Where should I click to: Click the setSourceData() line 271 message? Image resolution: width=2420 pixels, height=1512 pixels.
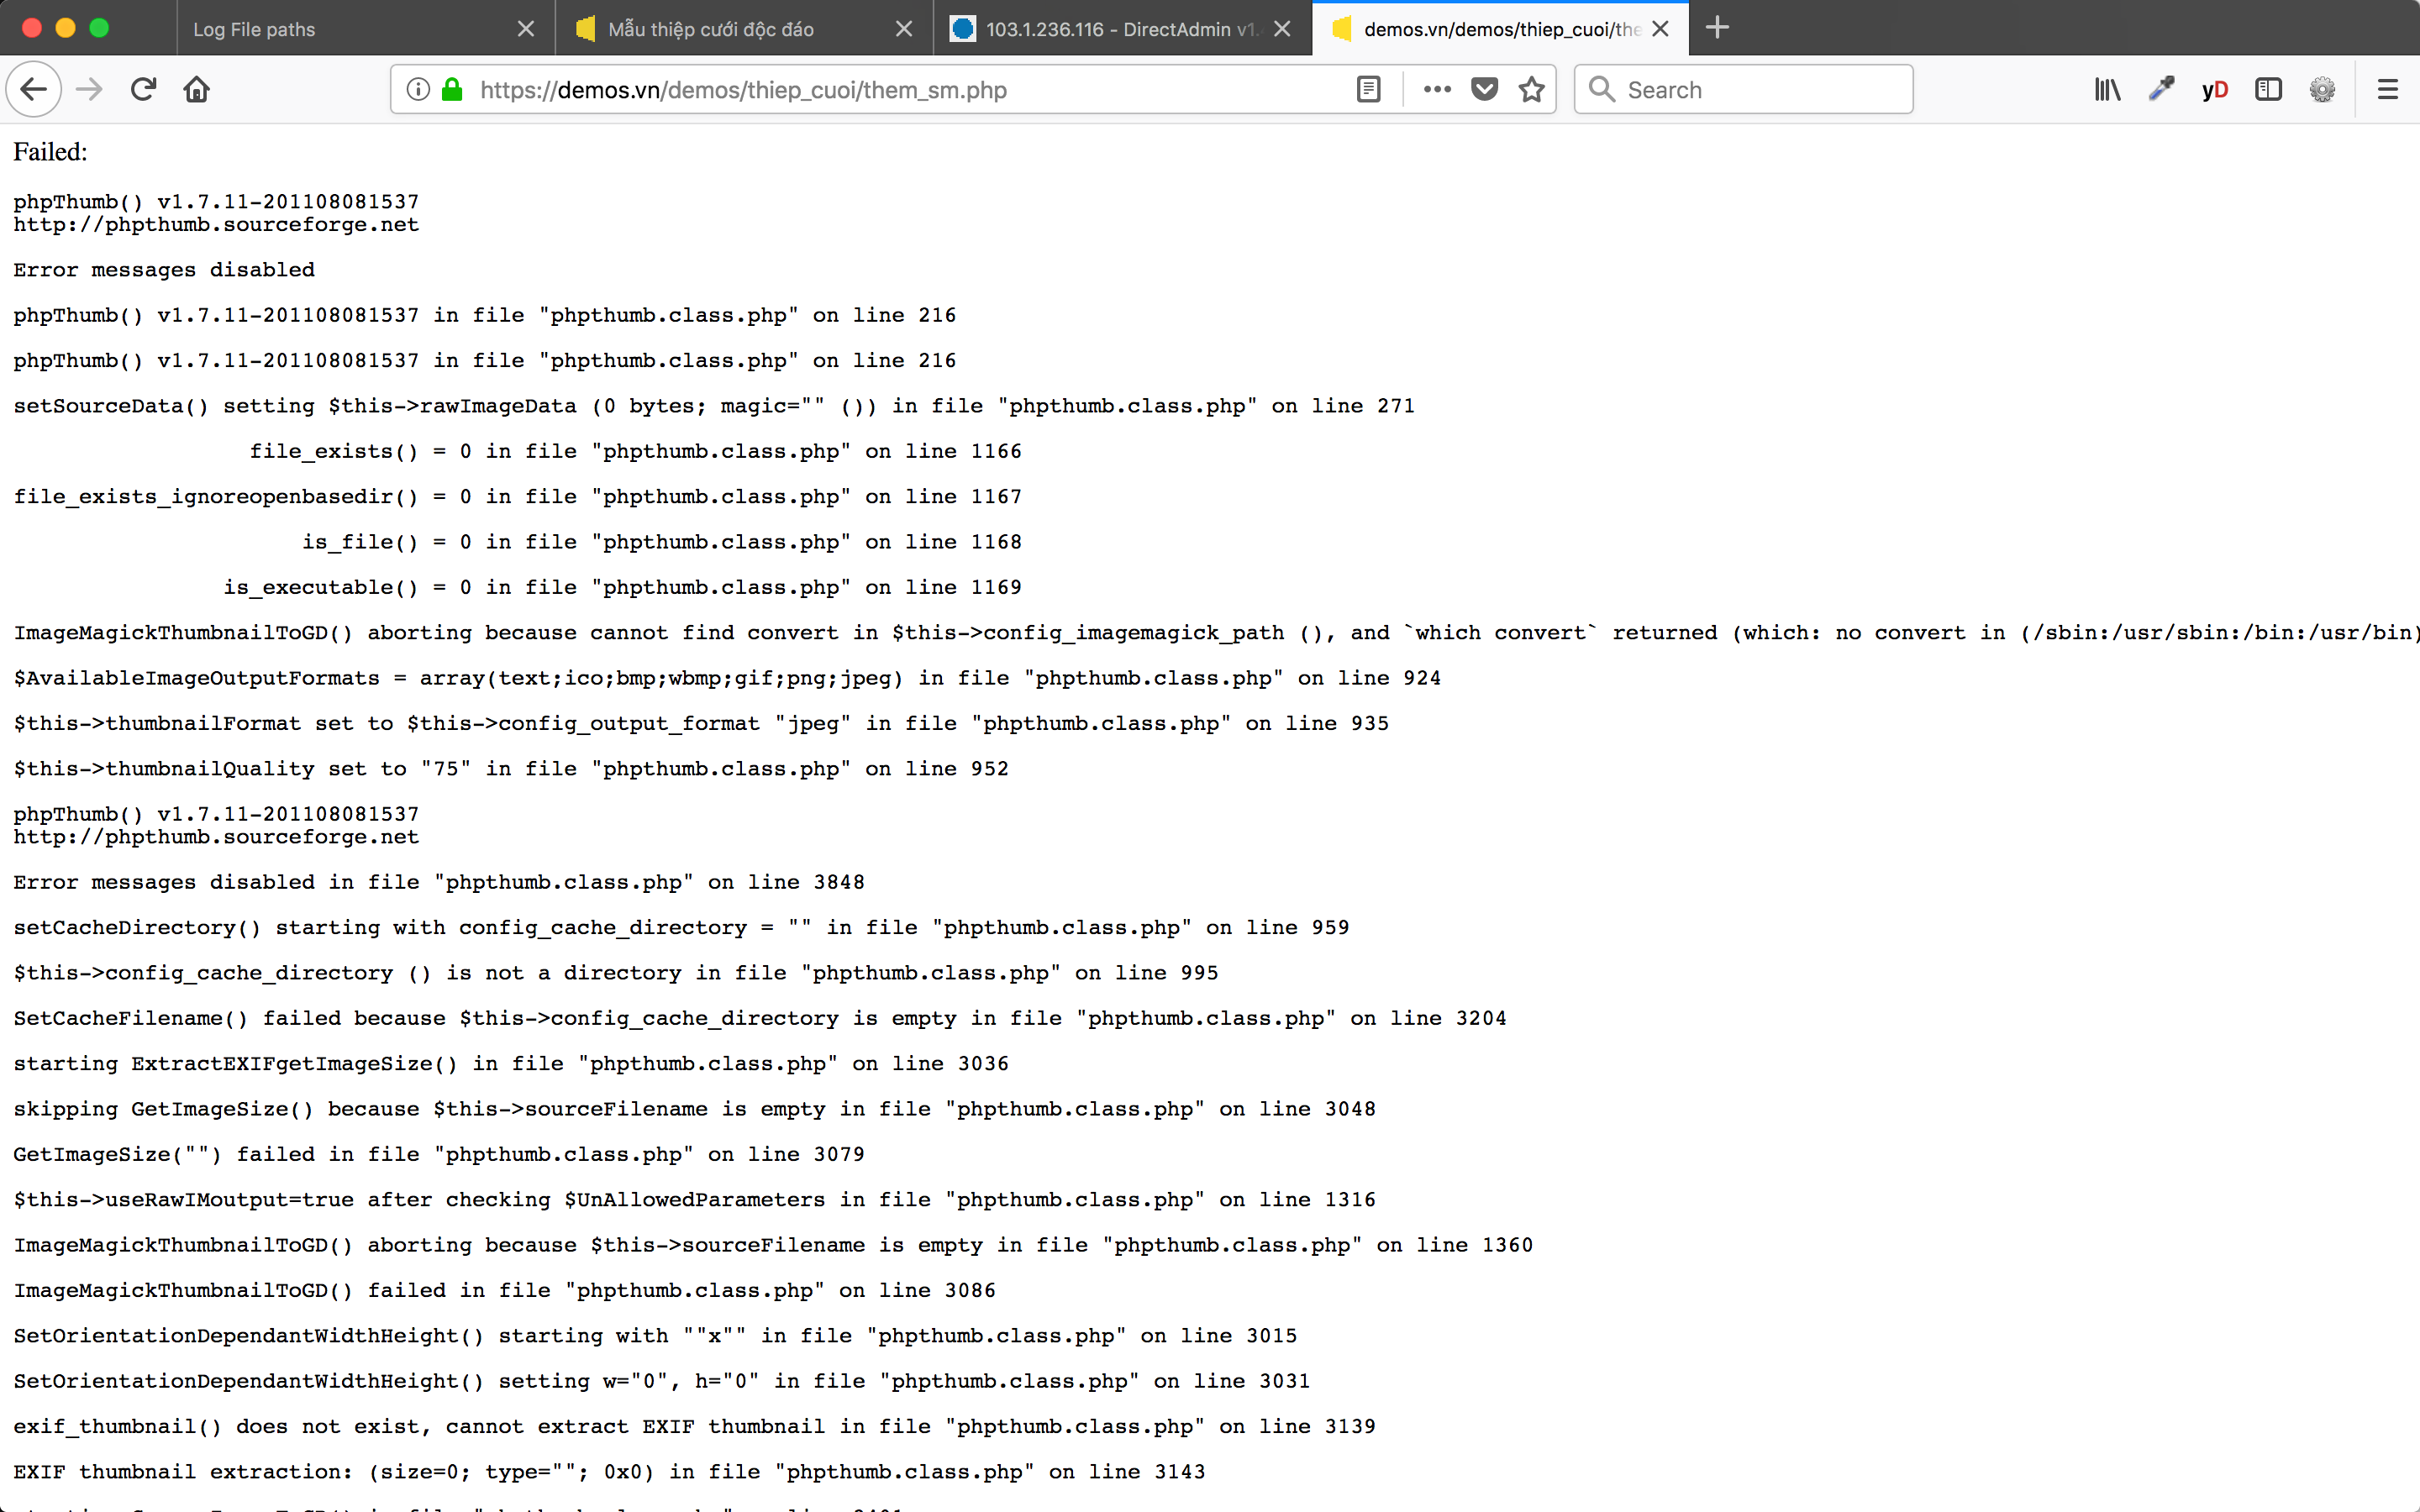pos(714,406)
